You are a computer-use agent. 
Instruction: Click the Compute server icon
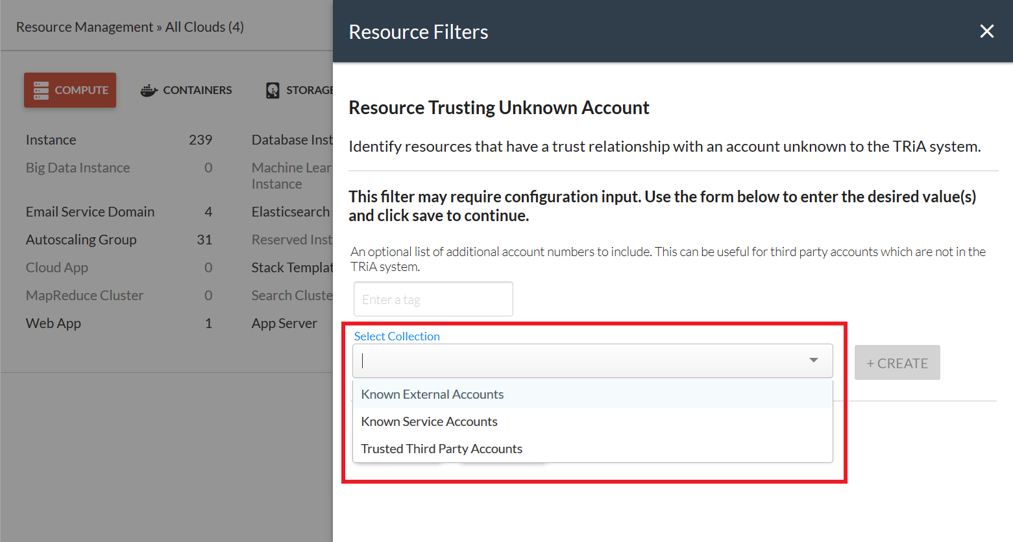click(x=41, y=90)
